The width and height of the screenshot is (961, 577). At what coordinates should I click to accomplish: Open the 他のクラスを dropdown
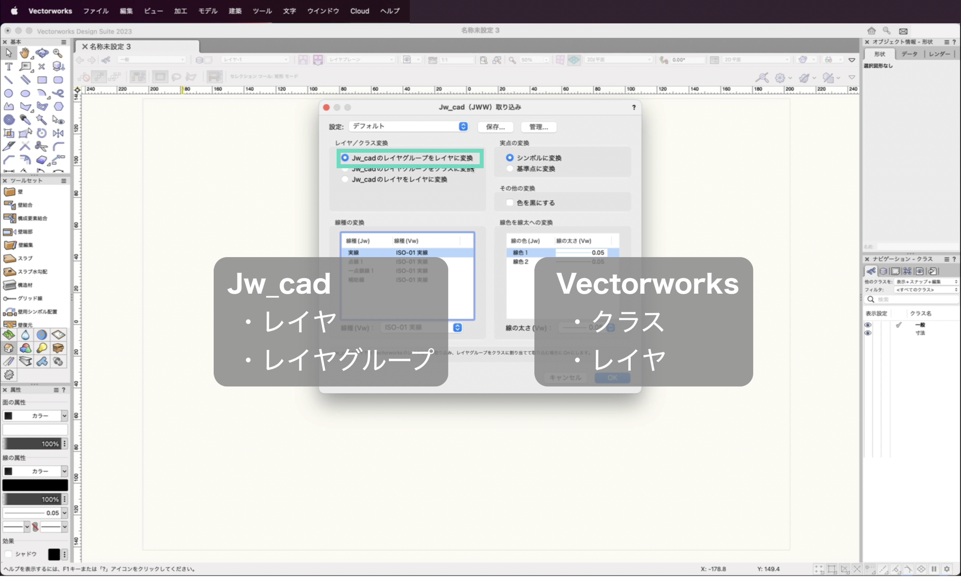point(926,281)
